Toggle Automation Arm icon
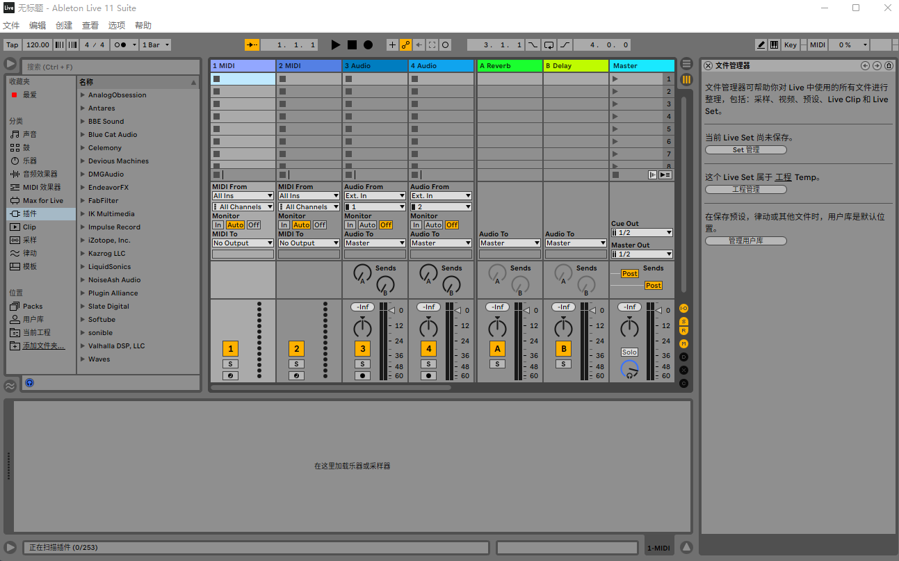Image resolution: width=899 pixels, height=561 pixels. [x=405, y=44]
